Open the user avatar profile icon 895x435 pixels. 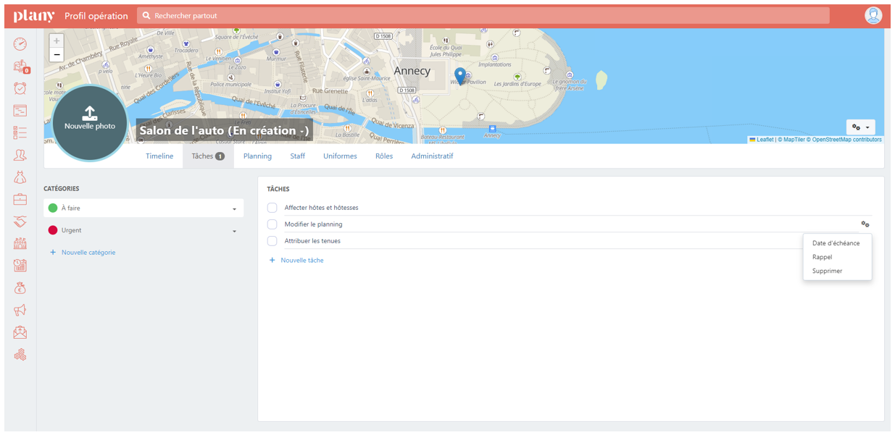point(873,15)
